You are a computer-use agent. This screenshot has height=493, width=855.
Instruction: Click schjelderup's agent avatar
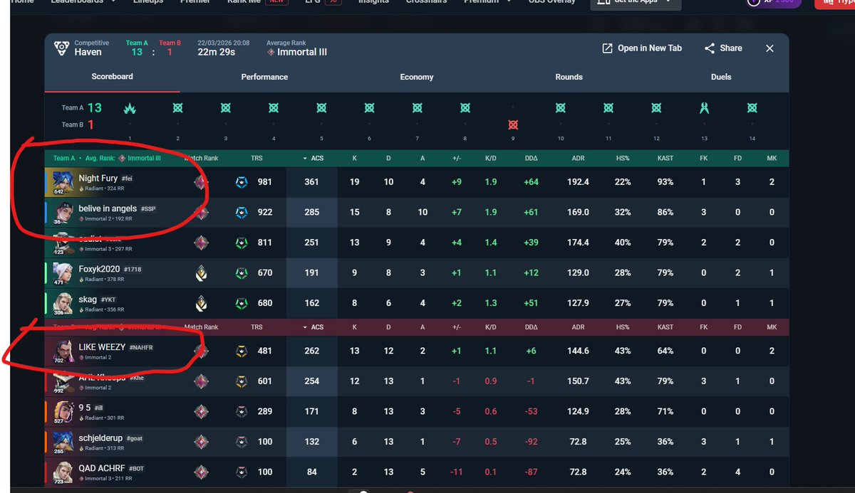coord(63,441)
